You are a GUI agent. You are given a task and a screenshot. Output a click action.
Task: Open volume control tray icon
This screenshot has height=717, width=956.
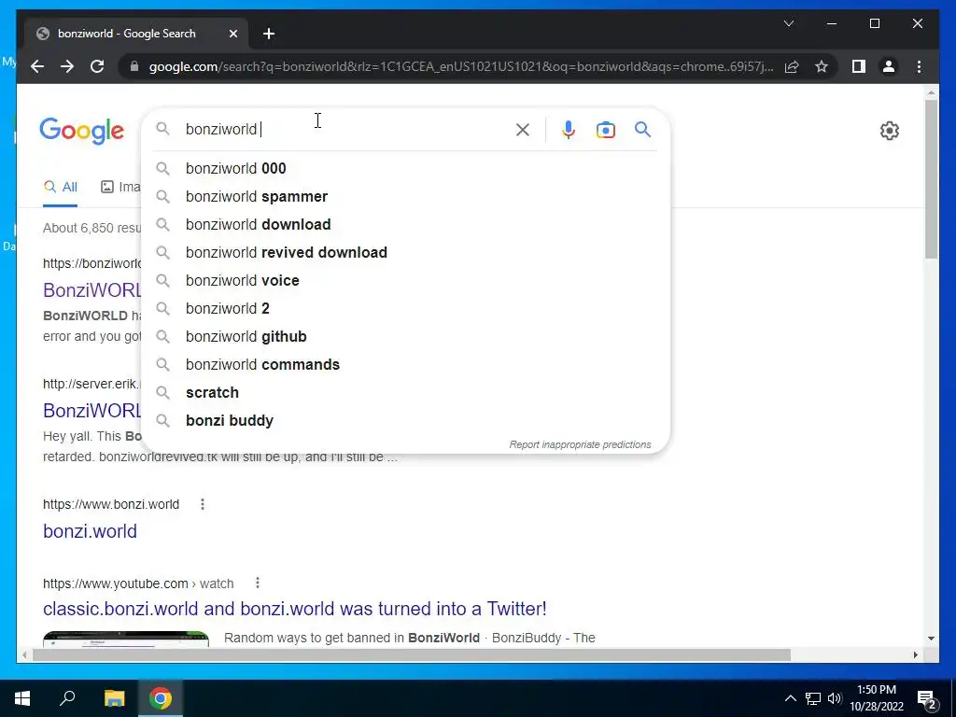pos(834,698)
